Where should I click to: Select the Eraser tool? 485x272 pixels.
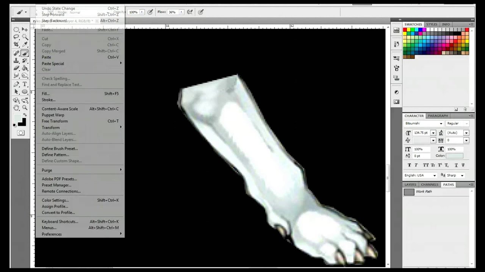(x=16, y=68)
